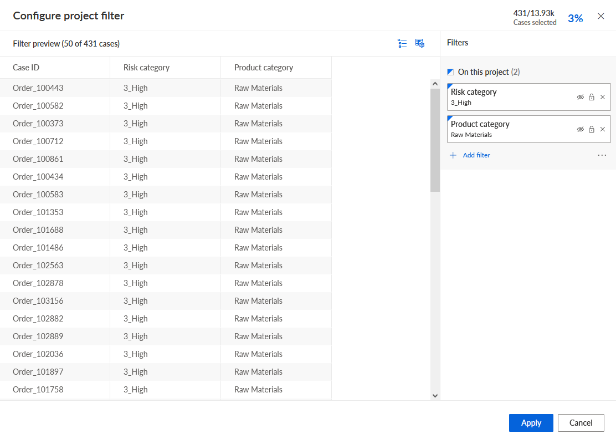Open the Risk category 3_High filter card
The image size is (616, 439).
click(x=529, y=96)
